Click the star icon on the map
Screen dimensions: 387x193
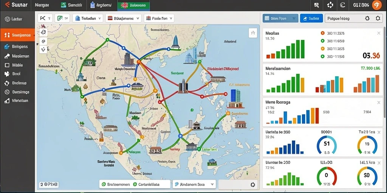click(253, 33)
